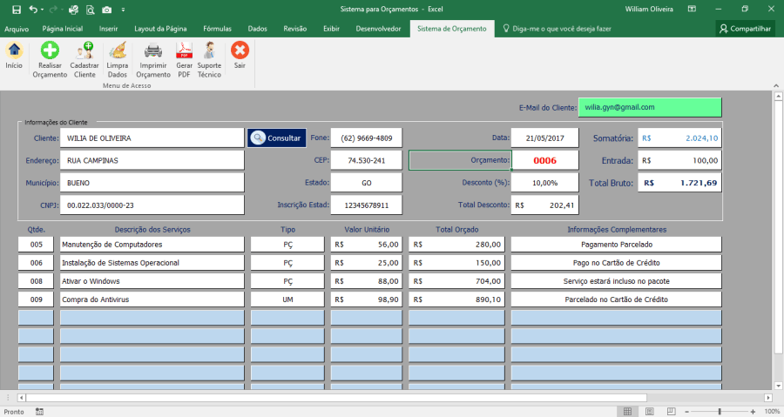Expand Customize Quick Access Toolbar arrow
Image resolution: width=784 pixels, height=417 pixels.
pos(123,10)
